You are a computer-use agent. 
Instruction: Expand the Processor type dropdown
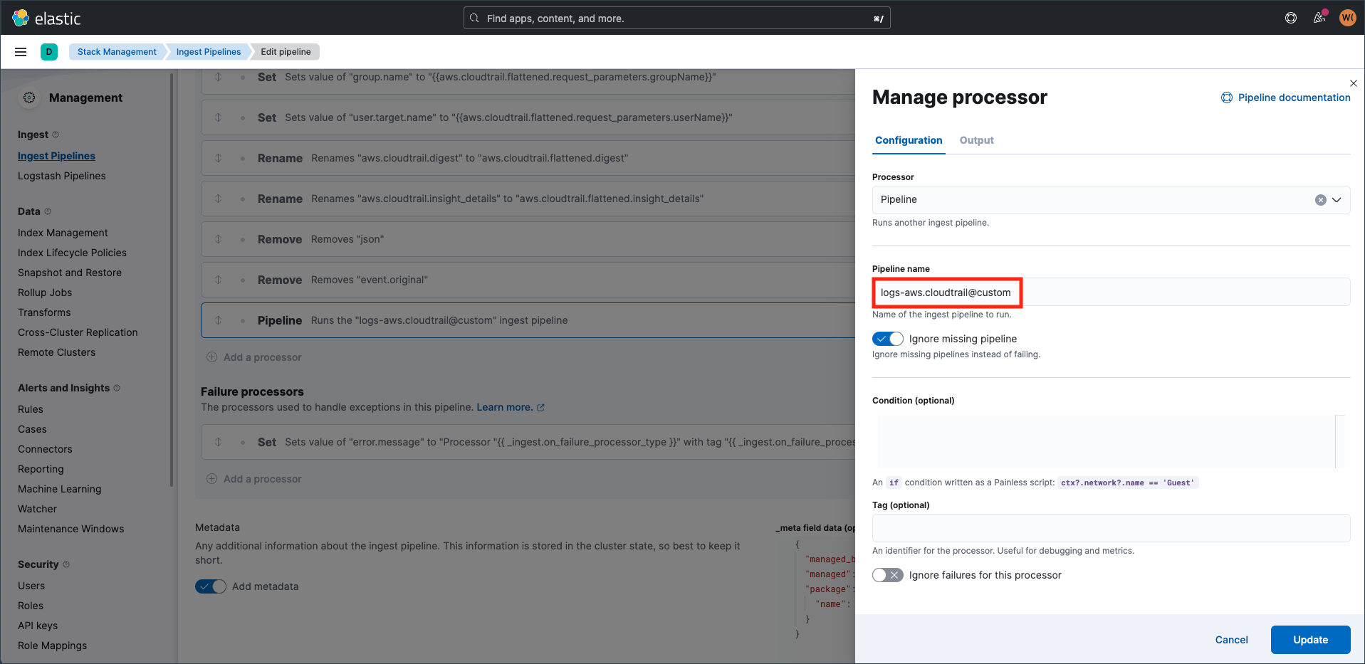[1337, 199]
